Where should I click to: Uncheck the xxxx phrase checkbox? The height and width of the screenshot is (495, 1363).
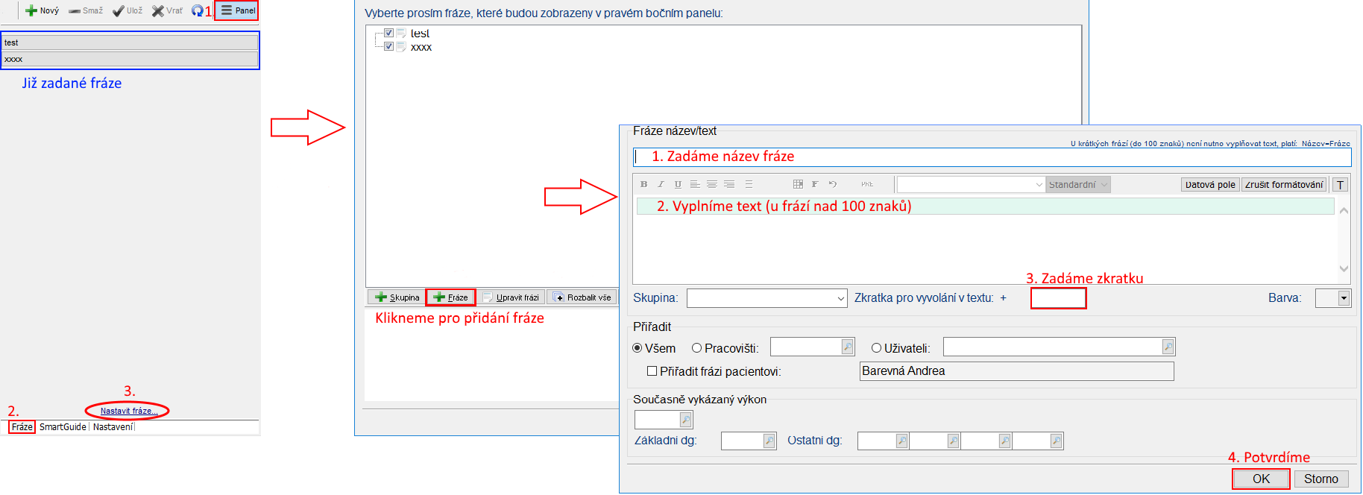pos(388,46)
